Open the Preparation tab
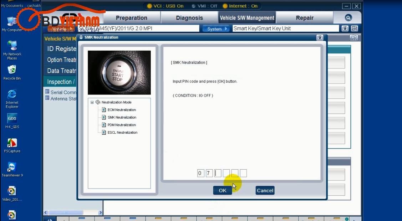402x221 pixels. coord(132,18)
